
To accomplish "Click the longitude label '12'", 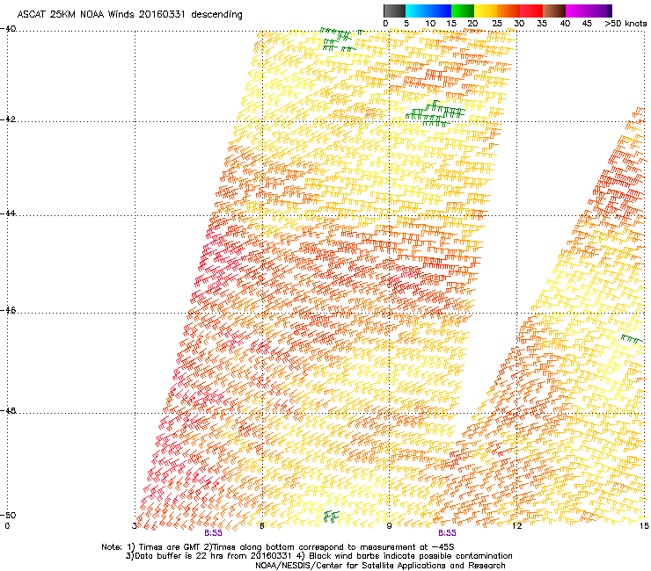I will (x=516, y=526).
